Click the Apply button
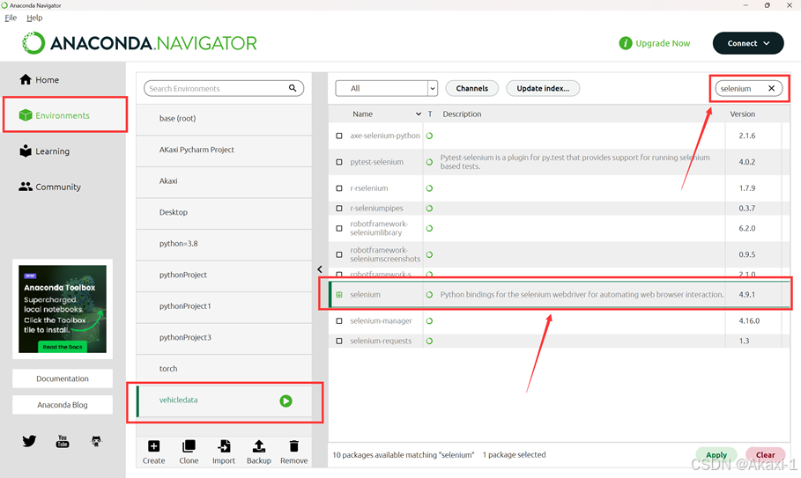 coord(716,454)
